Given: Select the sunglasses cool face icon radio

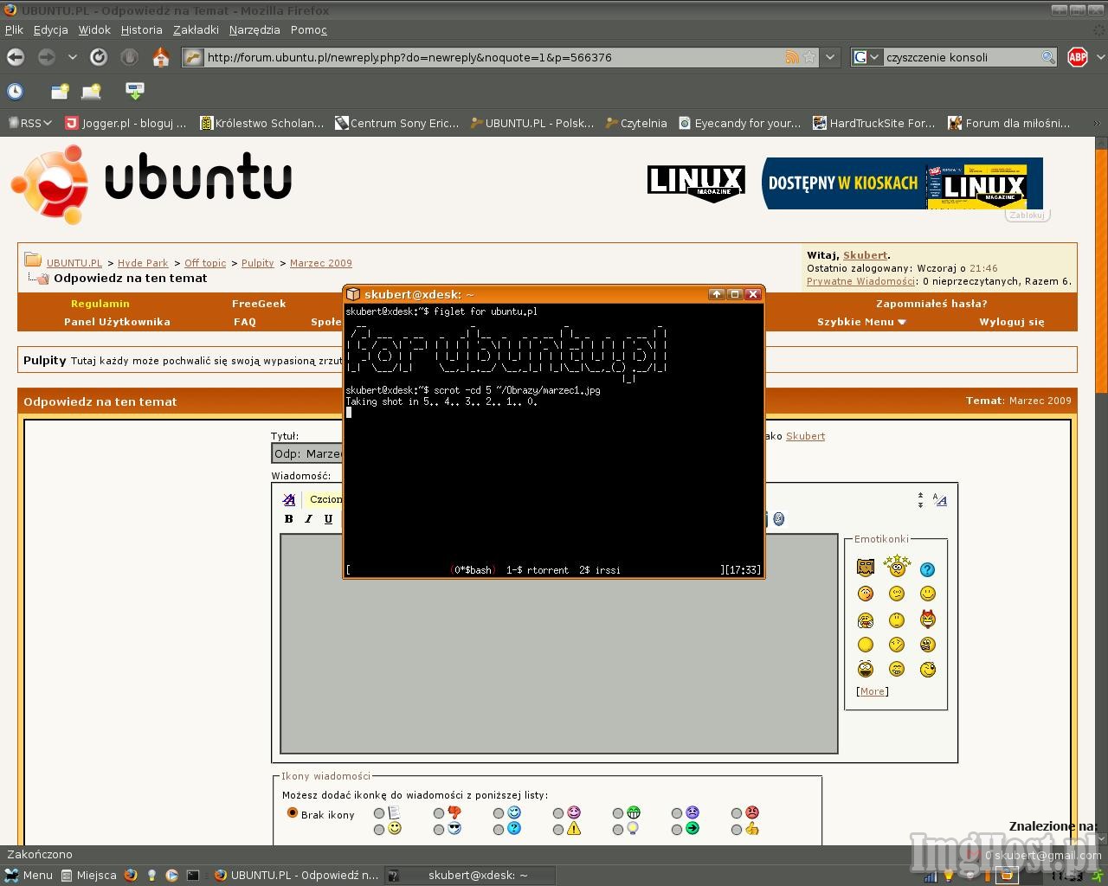Looking at the screenshot, I should (439, 829).
